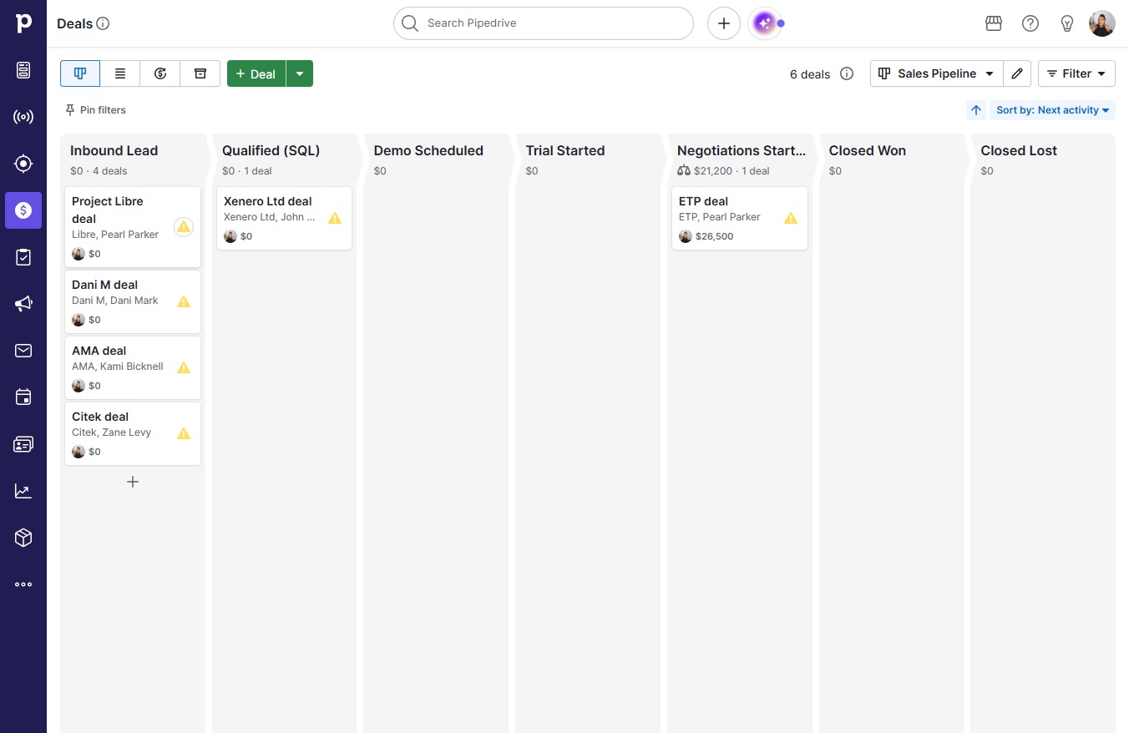This screenshot has height=733, width=1129.
Task: Click Pin filters
Action: pyautogui.click(x=95, y=110)
